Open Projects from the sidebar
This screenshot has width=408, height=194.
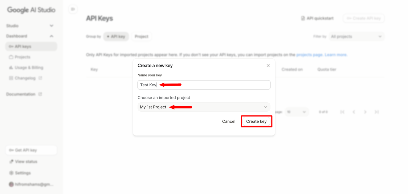click(23, 57)
